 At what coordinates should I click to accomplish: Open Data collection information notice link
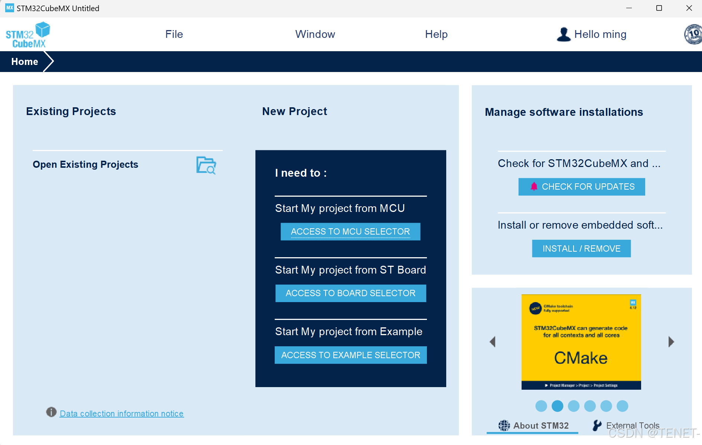(122, 413)
